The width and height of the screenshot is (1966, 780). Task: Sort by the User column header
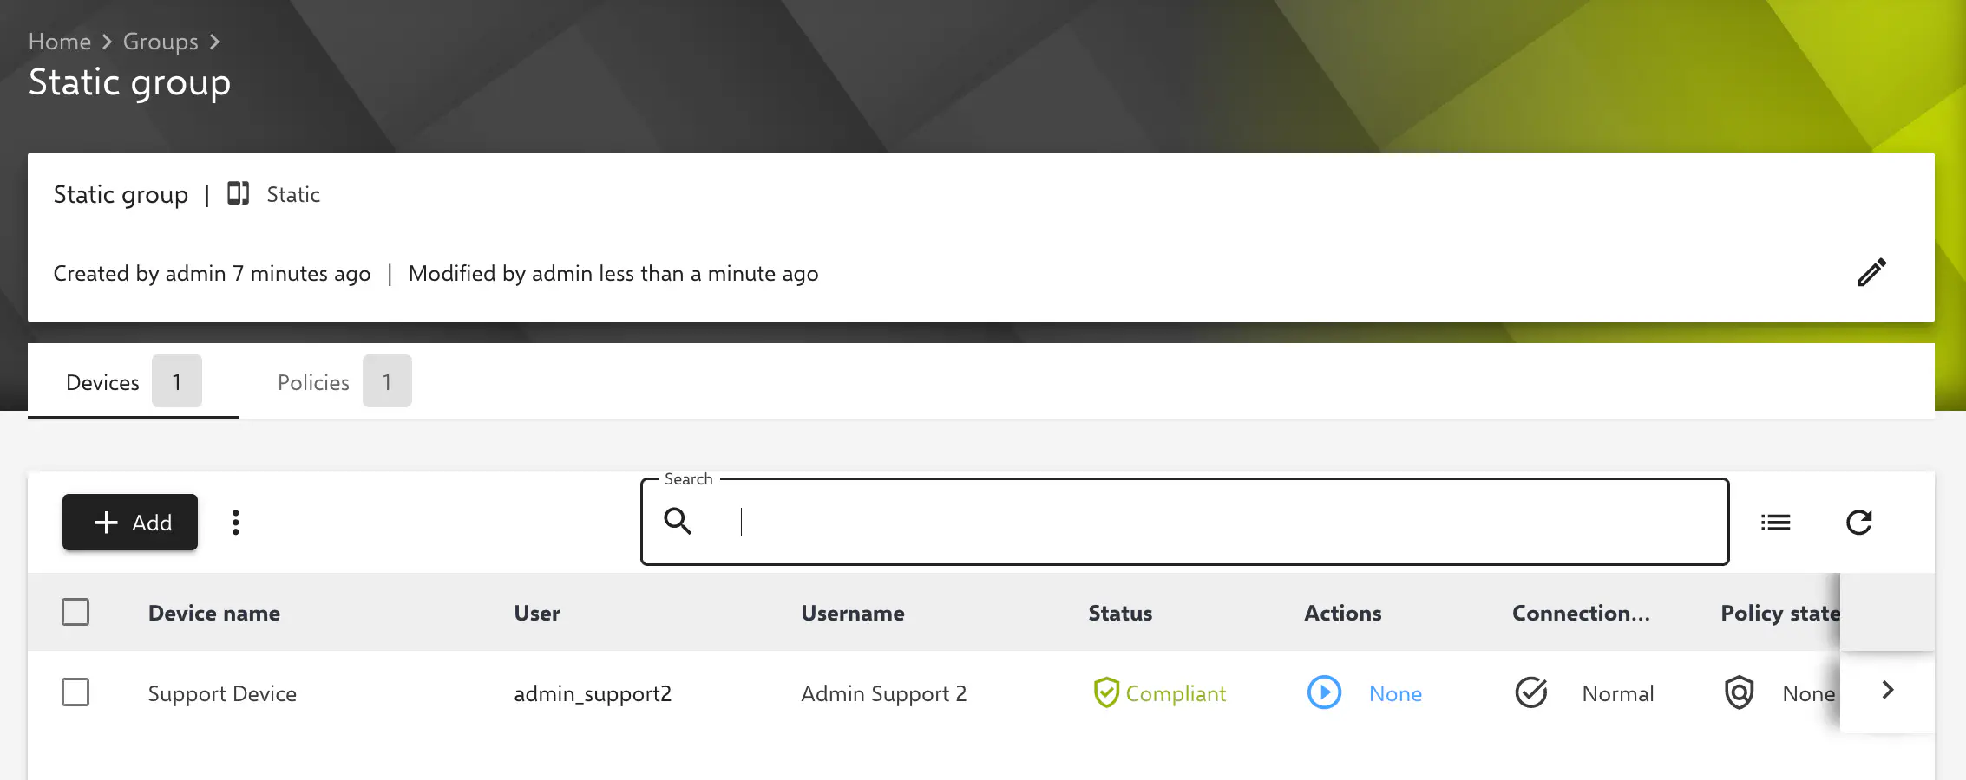coord(537,613)
